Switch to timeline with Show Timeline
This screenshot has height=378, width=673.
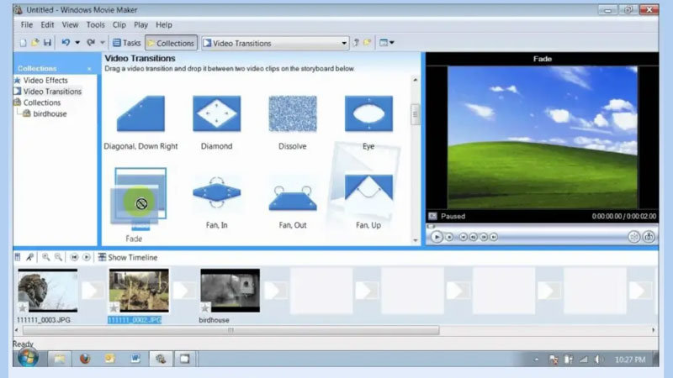pyautogui.click(x=128, y=257)
